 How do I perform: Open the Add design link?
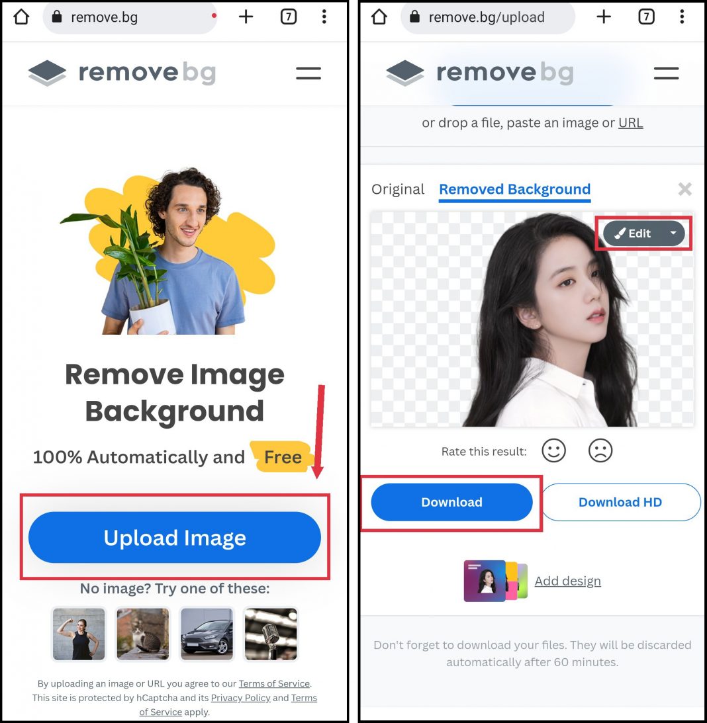tap(567, 581)
